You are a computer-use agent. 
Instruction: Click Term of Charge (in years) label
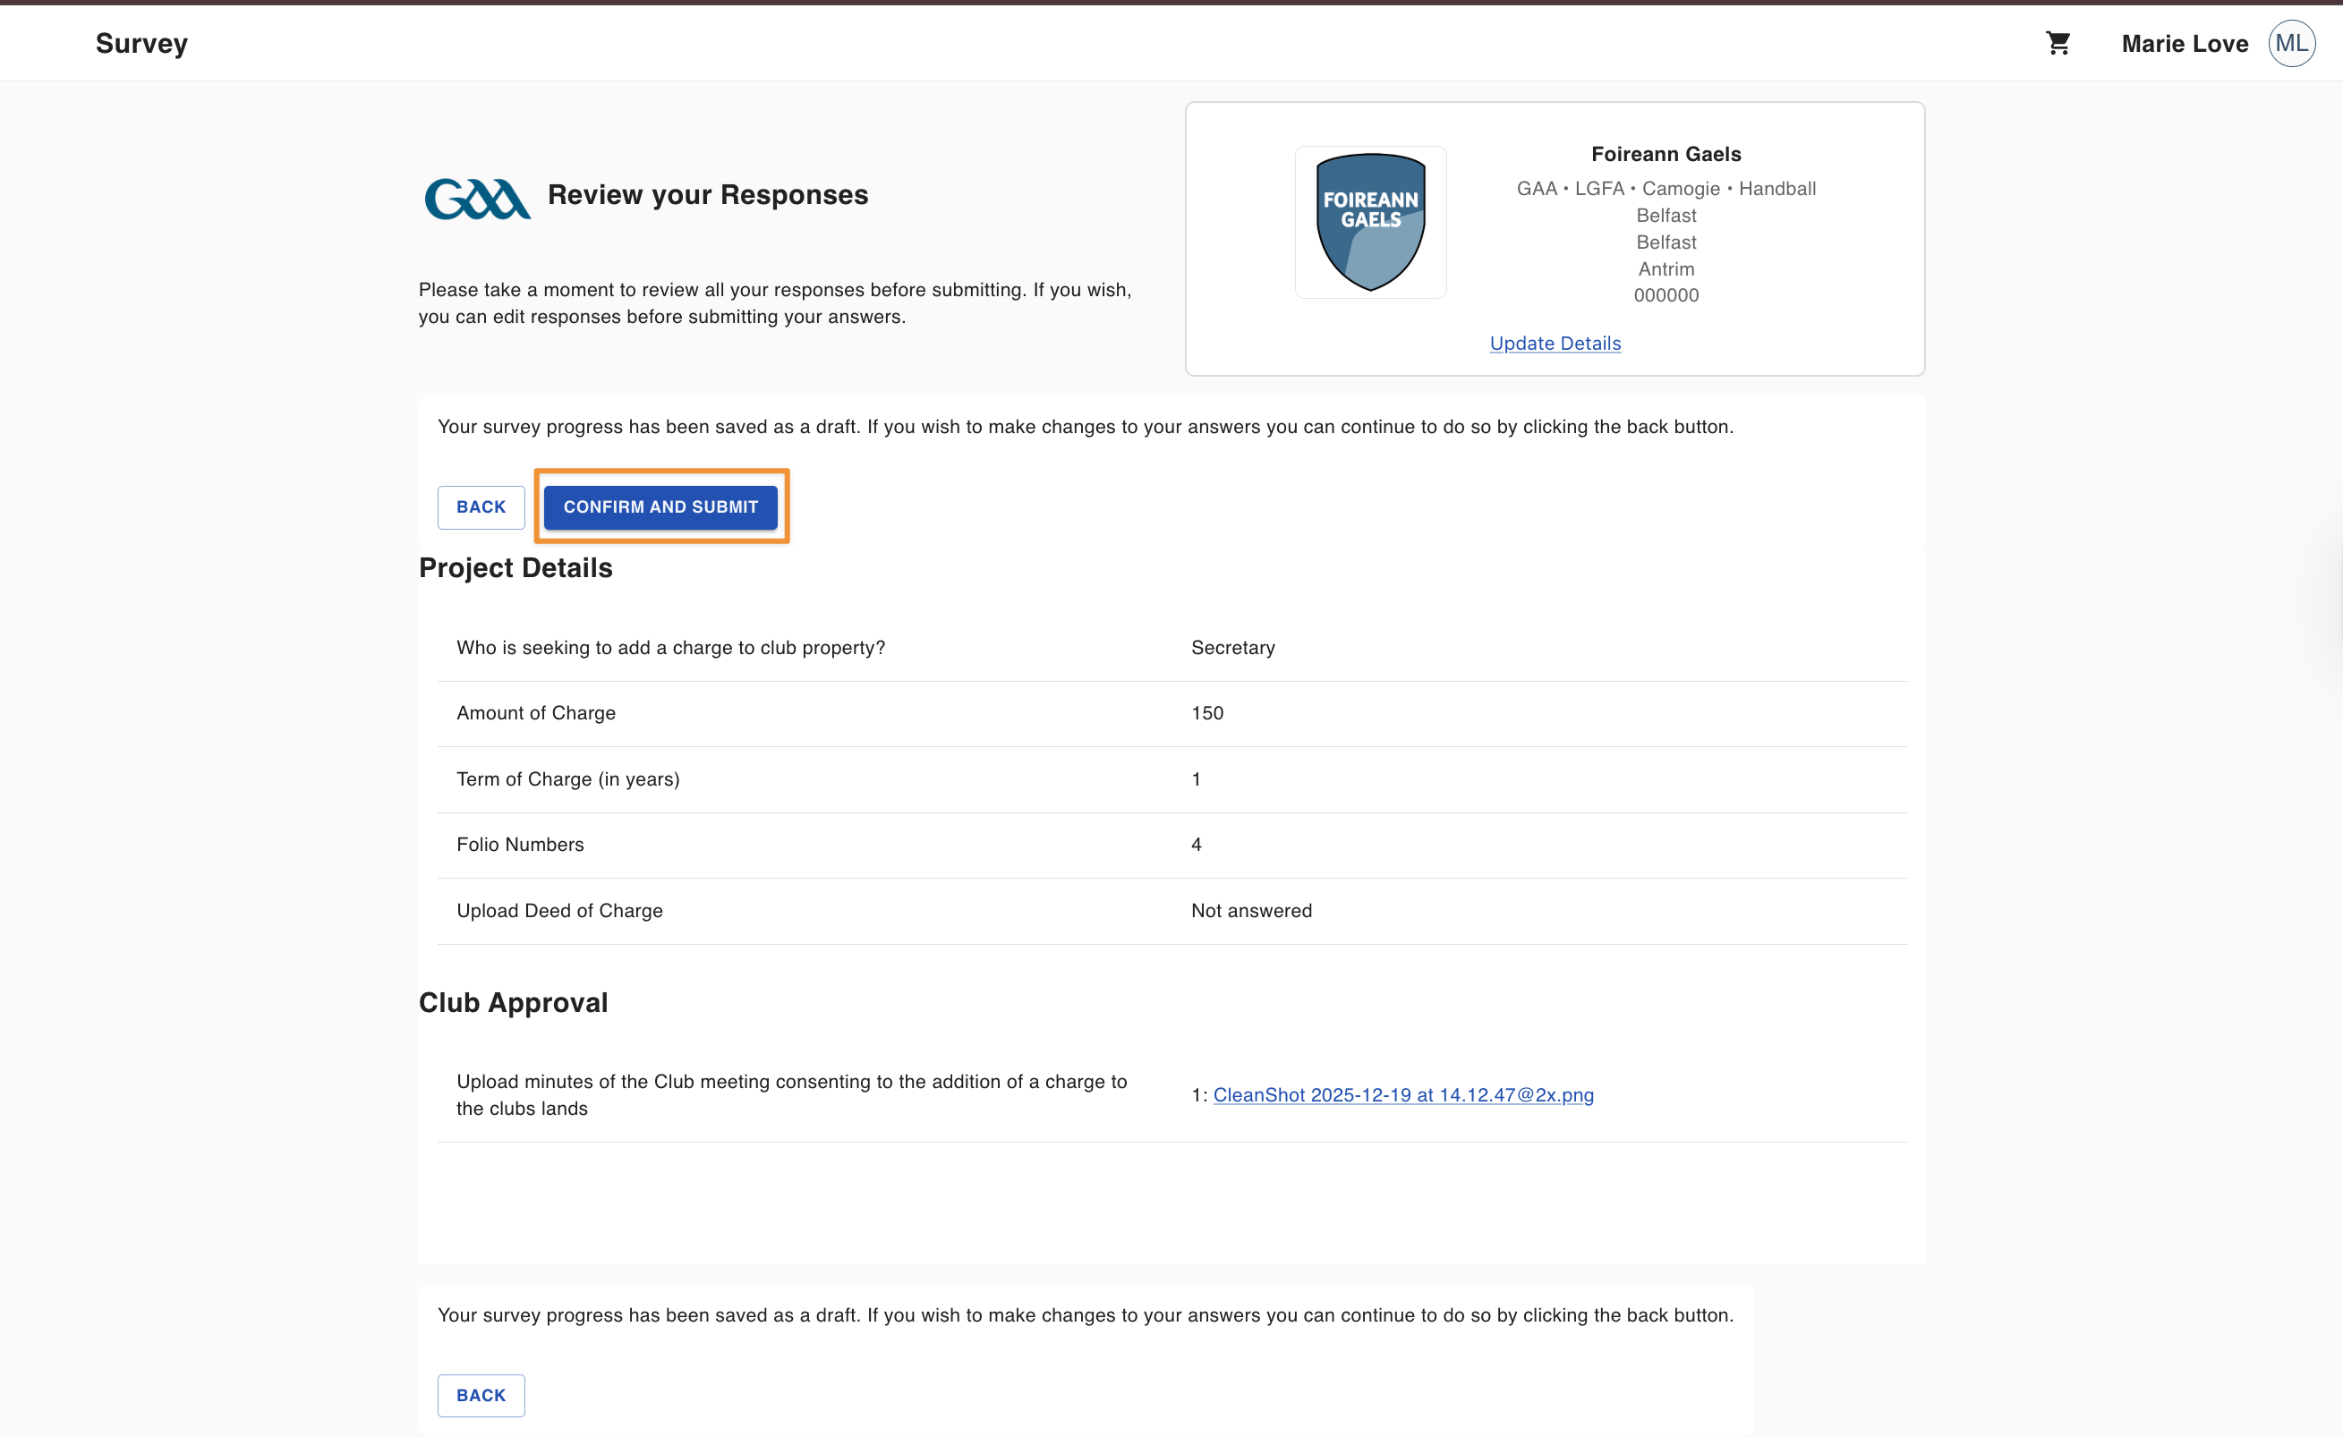567,778
